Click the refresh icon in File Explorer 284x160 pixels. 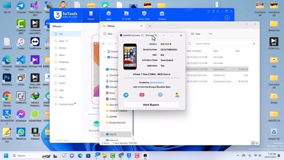pyautogui.click(x=189, y=44)
